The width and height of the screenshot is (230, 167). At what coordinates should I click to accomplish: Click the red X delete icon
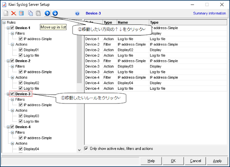pos(14,13)
